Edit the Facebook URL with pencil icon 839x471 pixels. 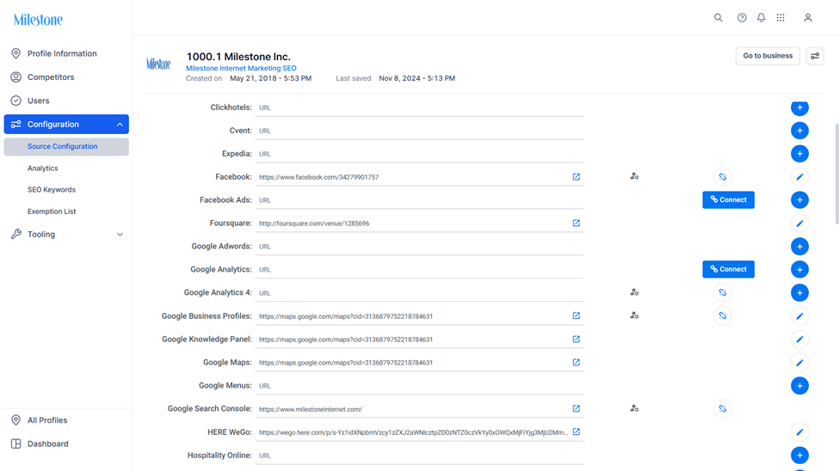point(799,177)
